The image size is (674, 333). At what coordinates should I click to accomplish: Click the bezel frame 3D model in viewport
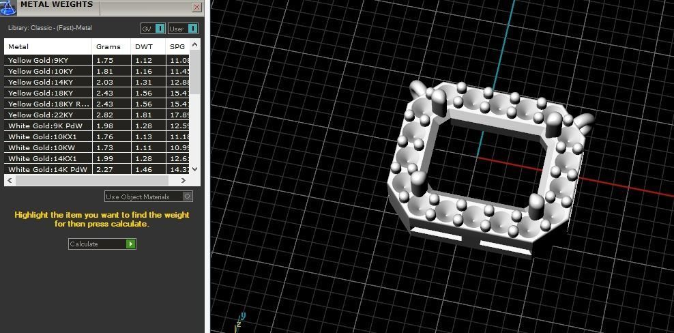pyautogui.click(x=490, y=168)
